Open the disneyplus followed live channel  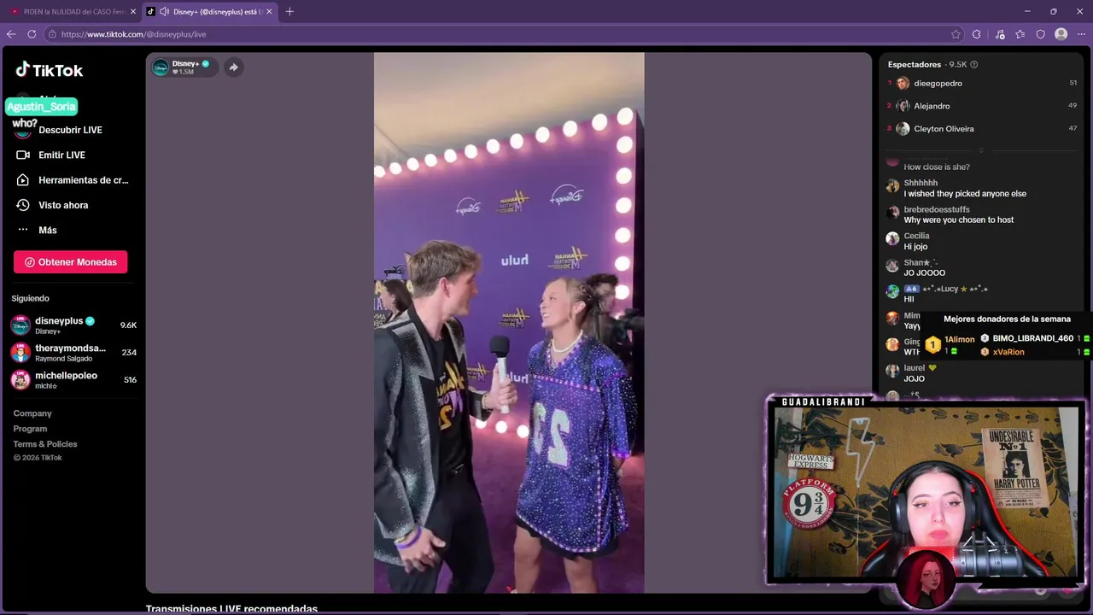click(73, 325)
